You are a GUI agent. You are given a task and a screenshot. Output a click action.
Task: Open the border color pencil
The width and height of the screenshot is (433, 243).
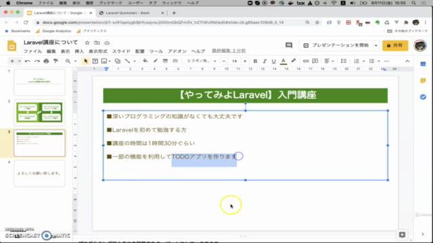coord(156,61)
